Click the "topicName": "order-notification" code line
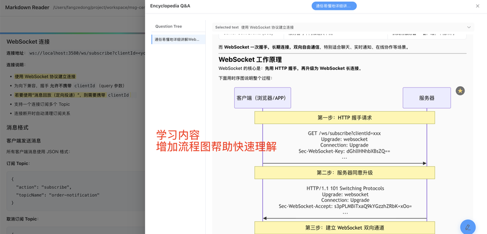 coord(58,195)
